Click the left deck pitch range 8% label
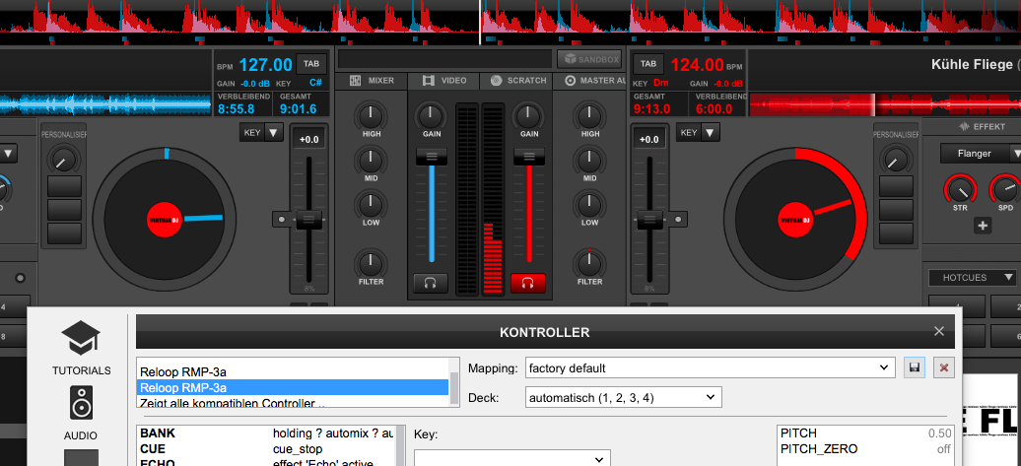This screenshot has width=1021, height=466. (309, 289)
